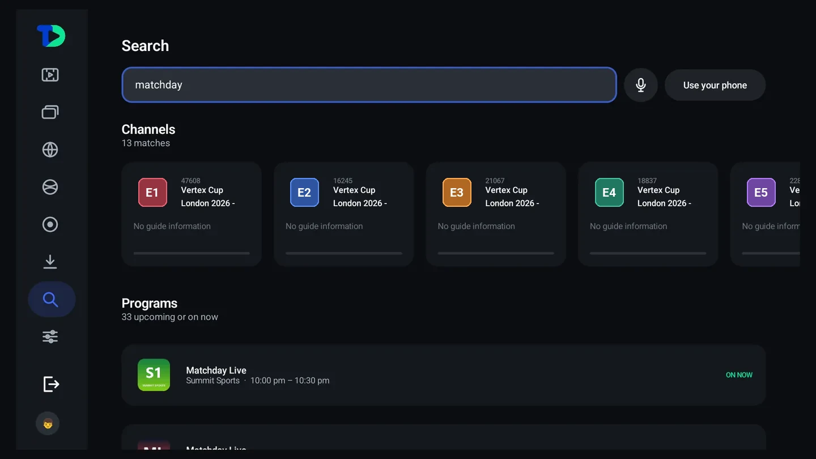Image resolution: width=816 pixels, height=459 pixels.
Task: Open the settings sliders sidebar icon
Action: click(x=50, y=337)
